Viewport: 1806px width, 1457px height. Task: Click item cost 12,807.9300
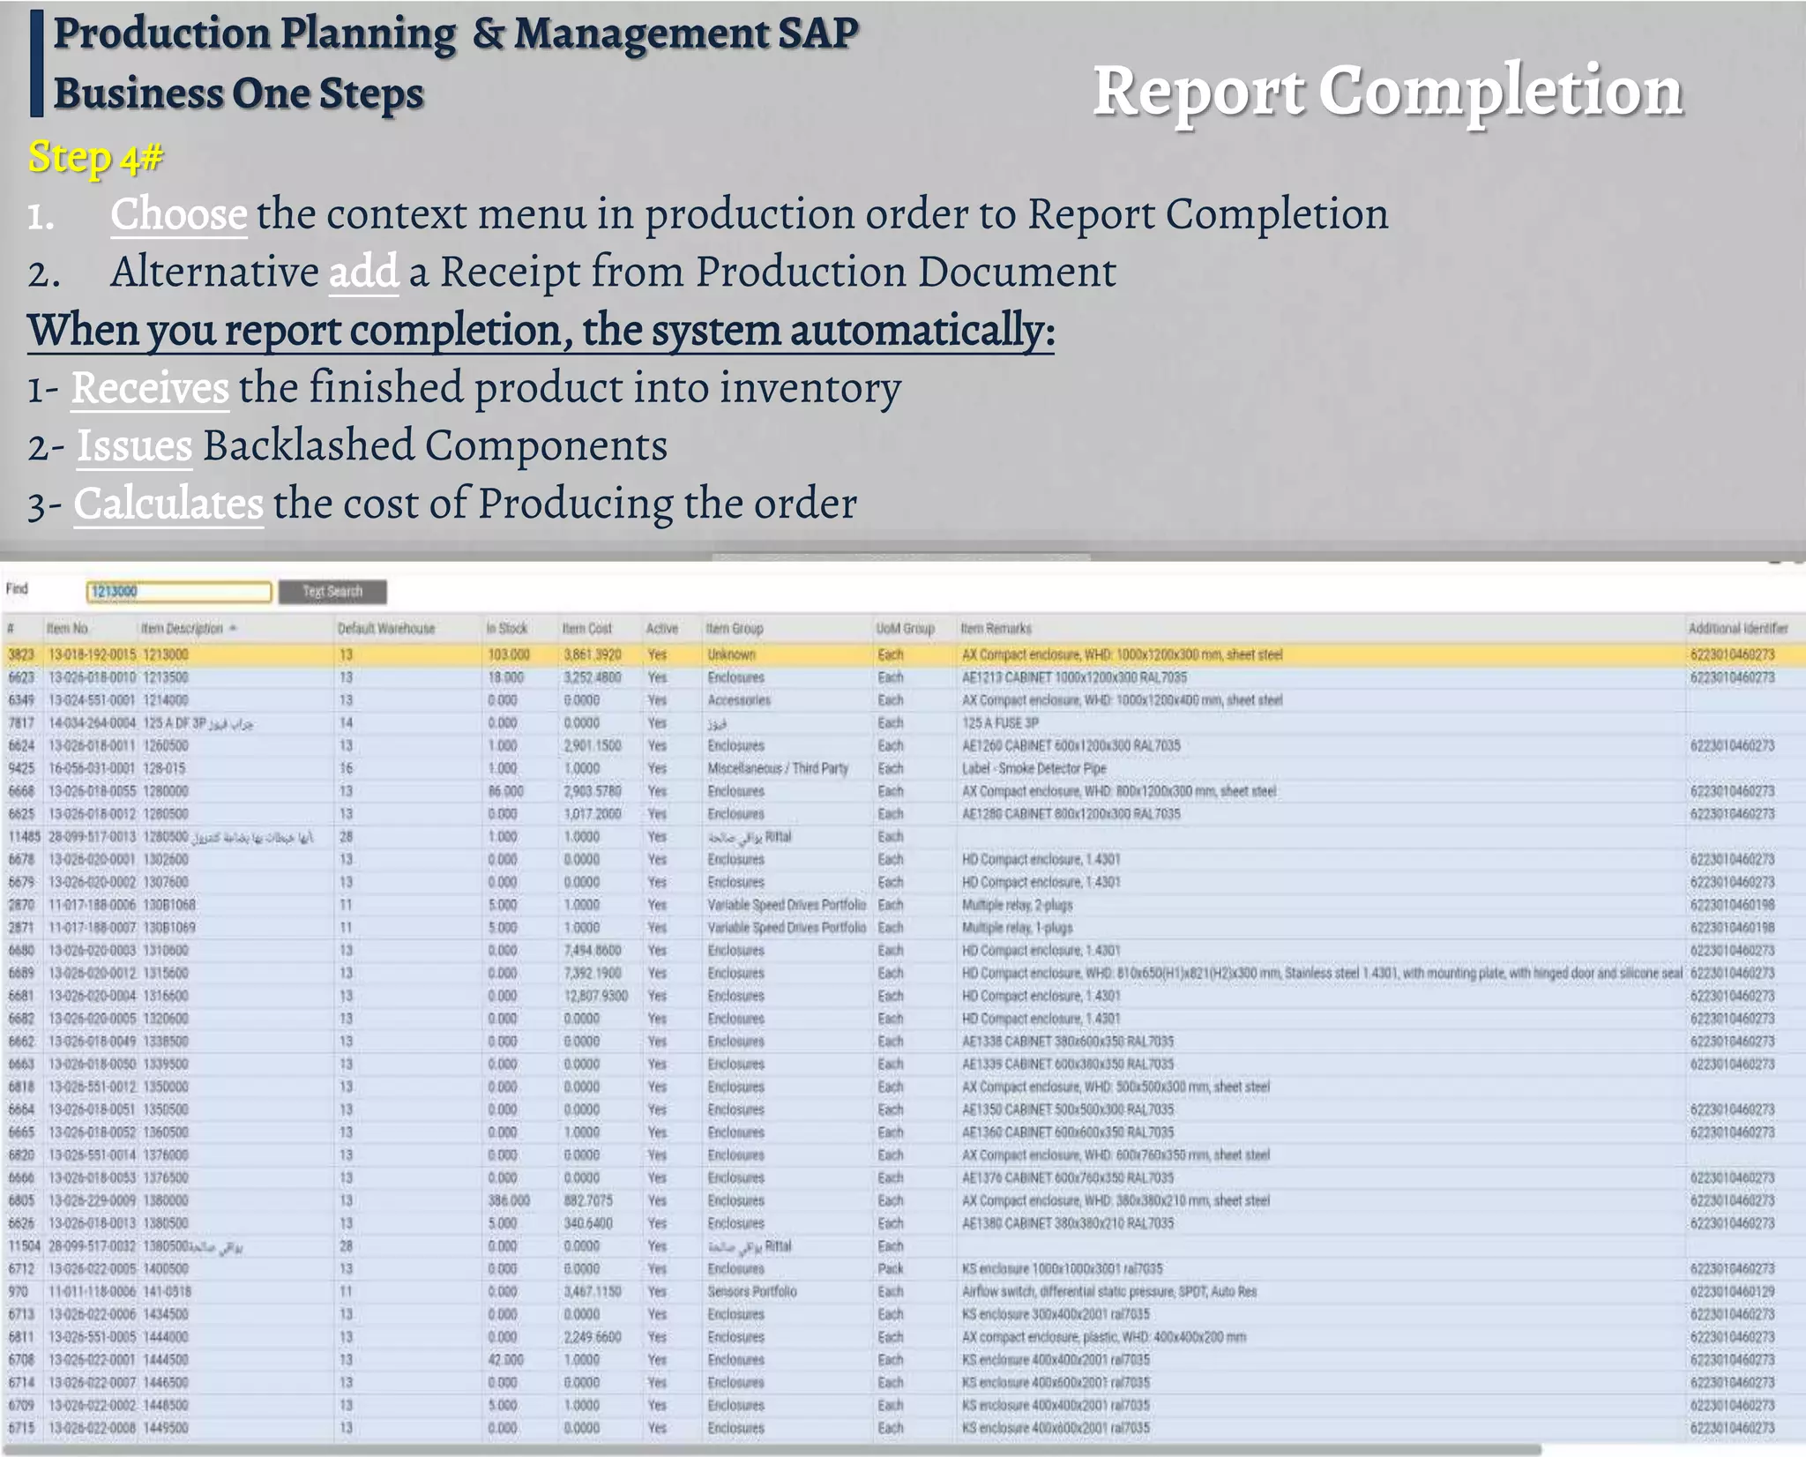click(x=596, y=996)
